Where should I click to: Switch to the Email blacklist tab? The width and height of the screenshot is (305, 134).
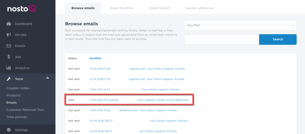122,8
